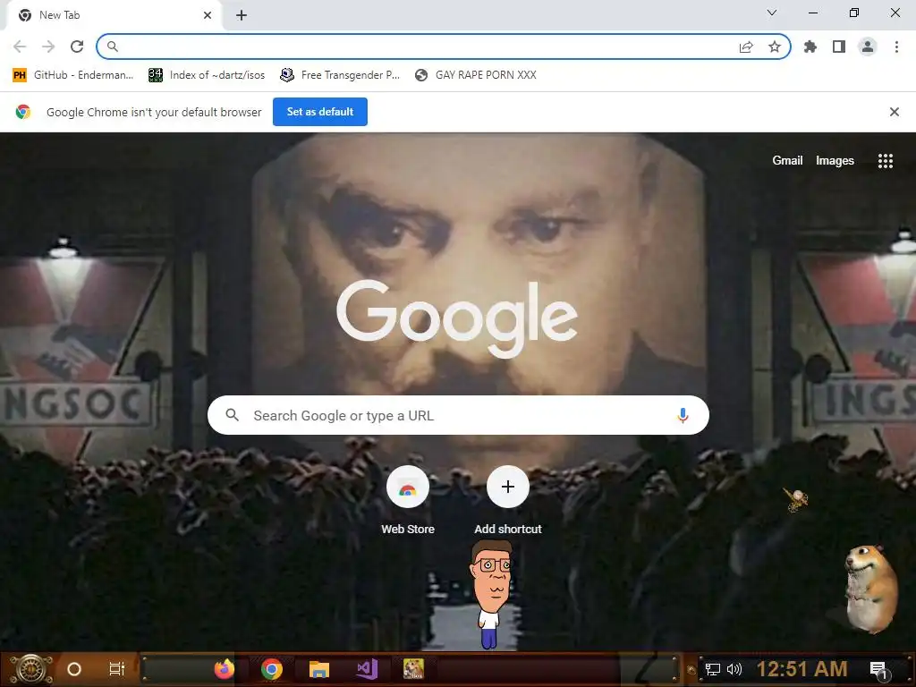The width and height of the screenshot is (916, 687).
Task: Click the Chrome logo in the infobar
Action: coord(23,112)
